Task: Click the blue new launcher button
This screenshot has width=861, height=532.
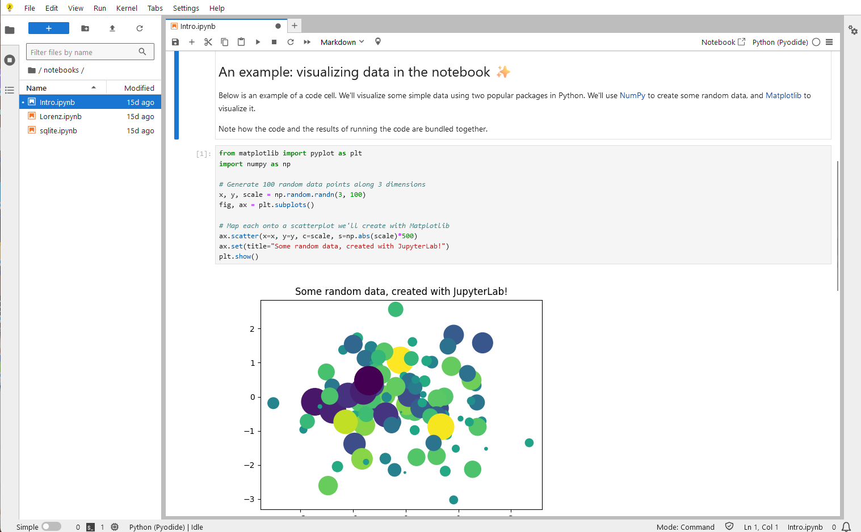Action: coord(48,28)
